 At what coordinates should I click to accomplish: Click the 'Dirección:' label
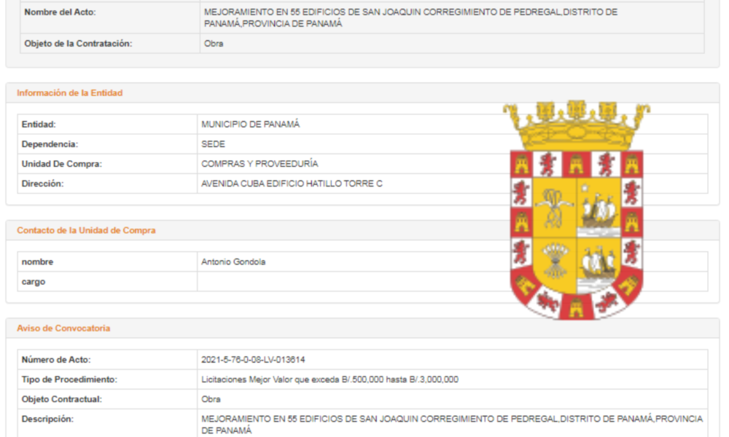click(x=42, y=184)
